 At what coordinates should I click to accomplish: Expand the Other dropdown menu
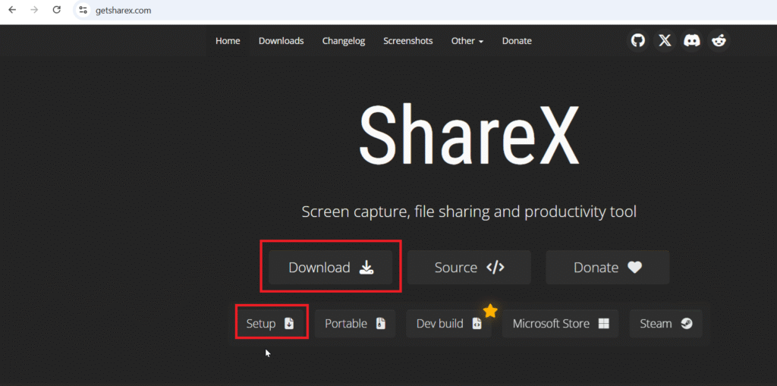467,41
